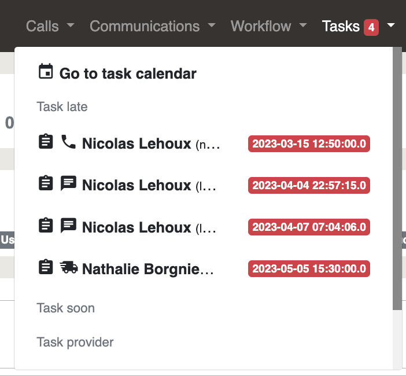Image resolution: width=406 pixels, height=376 pixels.
Task: Click the 2023-03-15 12:50:00.0 red date badge
Action: (309, 143)
